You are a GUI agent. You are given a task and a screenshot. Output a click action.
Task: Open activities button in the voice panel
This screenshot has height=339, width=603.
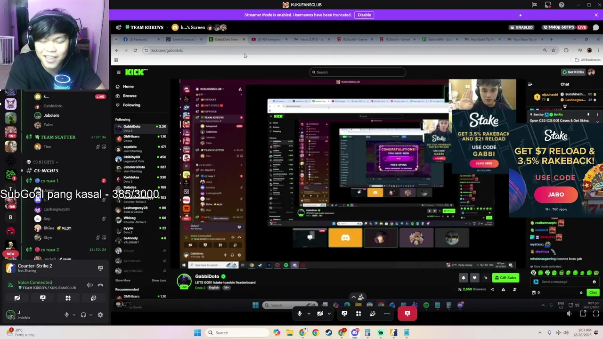click(x=68, y=298)
